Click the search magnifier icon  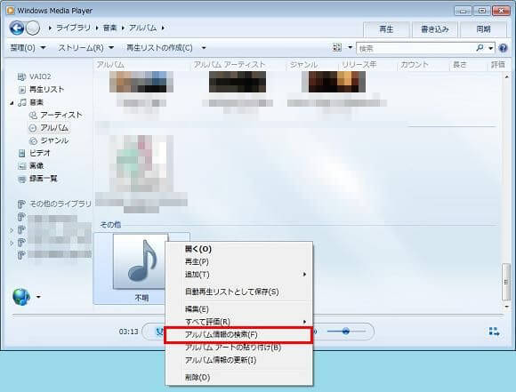480,48
